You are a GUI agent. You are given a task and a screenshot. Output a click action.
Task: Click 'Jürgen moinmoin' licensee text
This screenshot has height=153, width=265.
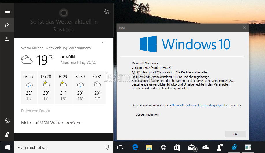(x=148, y=114)
